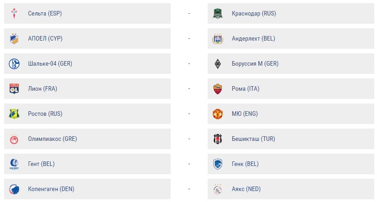Click the Celta club crest icon

click(x=14, y=14)
